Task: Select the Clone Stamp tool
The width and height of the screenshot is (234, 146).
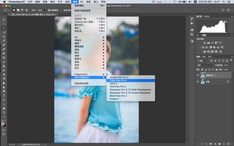Action: point(4,66)
